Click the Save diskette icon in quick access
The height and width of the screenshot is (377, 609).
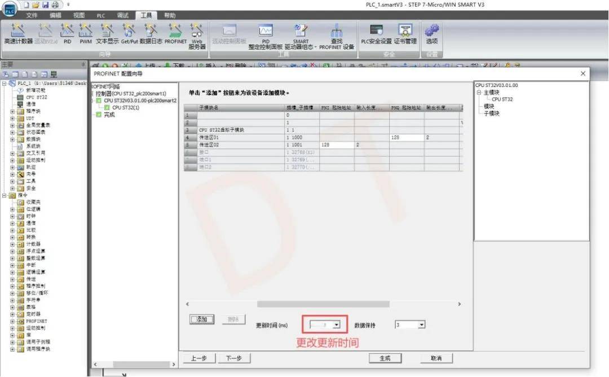(x=46, y=5)
